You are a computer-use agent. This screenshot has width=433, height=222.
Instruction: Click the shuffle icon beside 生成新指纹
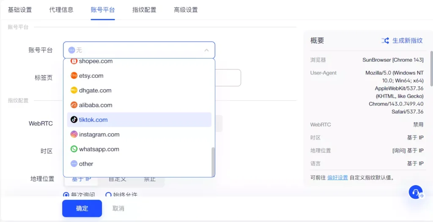[x=385, y=41]
